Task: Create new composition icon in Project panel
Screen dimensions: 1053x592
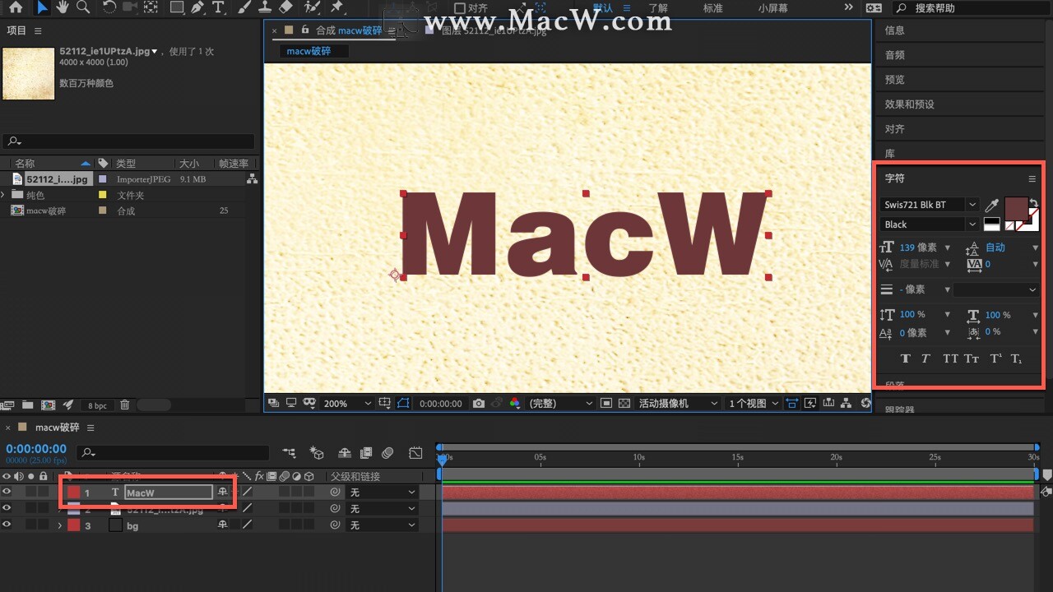Action: click(x=49, y=405)
